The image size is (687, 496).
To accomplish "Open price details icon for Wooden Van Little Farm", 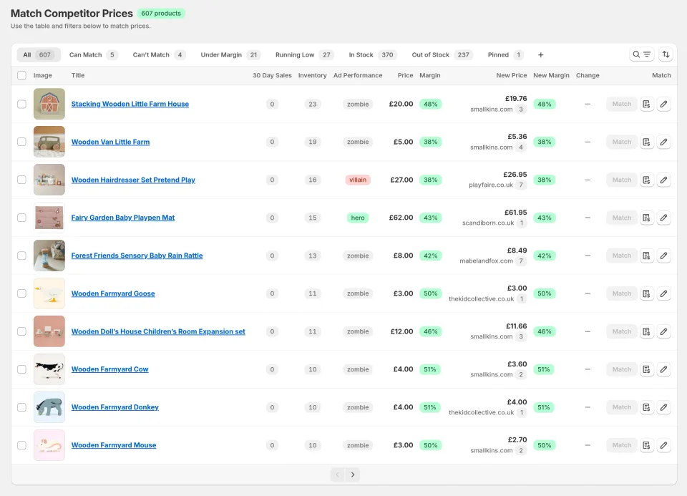I will tap(646, 142).
